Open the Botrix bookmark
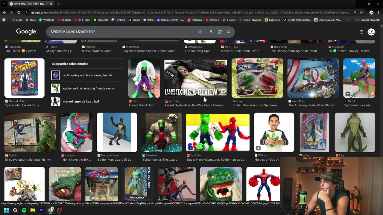This screenshot has height=215, width=383. coord(148,20)
